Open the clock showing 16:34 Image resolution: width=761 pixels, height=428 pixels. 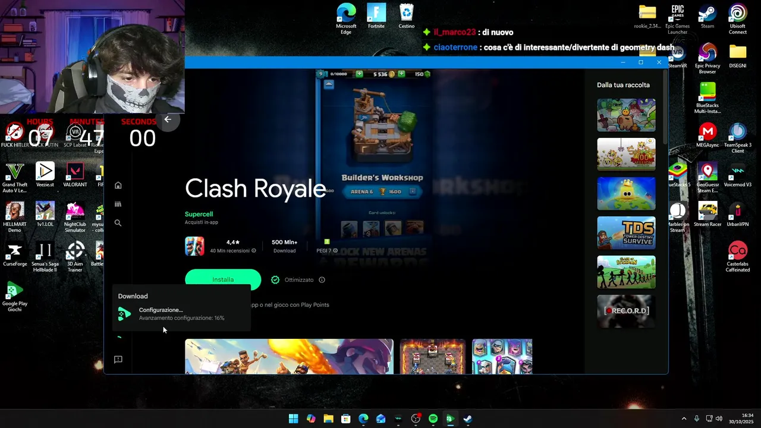[743, 418]
